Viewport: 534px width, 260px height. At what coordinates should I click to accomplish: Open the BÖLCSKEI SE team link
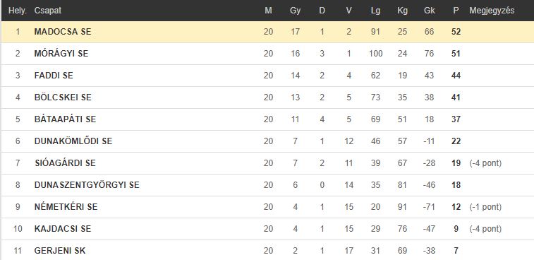[x=63, y=97]
